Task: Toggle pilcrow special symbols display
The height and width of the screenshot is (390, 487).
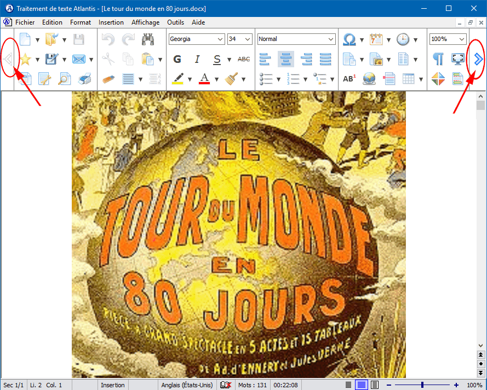Action: (438, 59)
